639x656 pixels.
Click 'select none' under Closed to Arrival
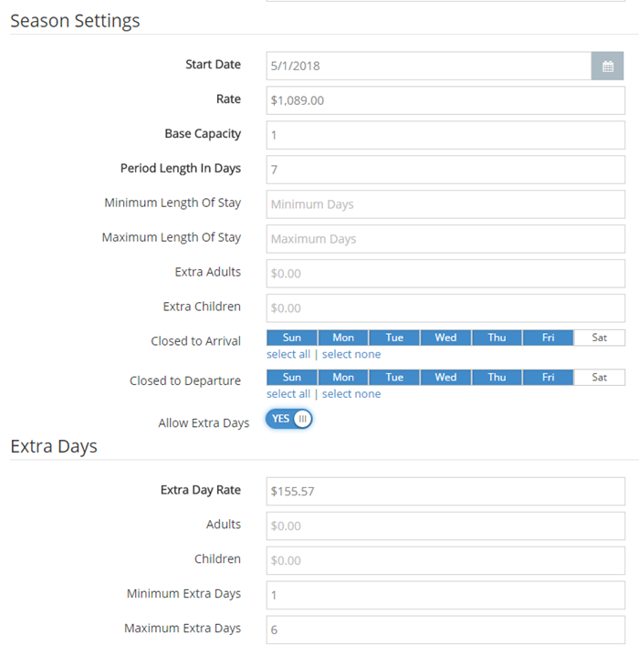click(x=351, y=354)
